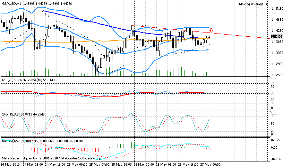The width and height of the screenshot is (283, 167).
Task: Click the 1.42960 price scale value
Action: click(x=277, y=64)
